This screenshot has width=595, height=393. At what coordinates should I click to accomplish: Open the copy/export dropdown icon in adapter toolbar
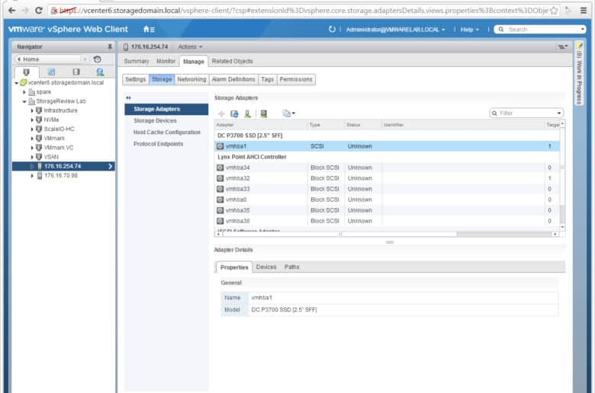[289, 113]
